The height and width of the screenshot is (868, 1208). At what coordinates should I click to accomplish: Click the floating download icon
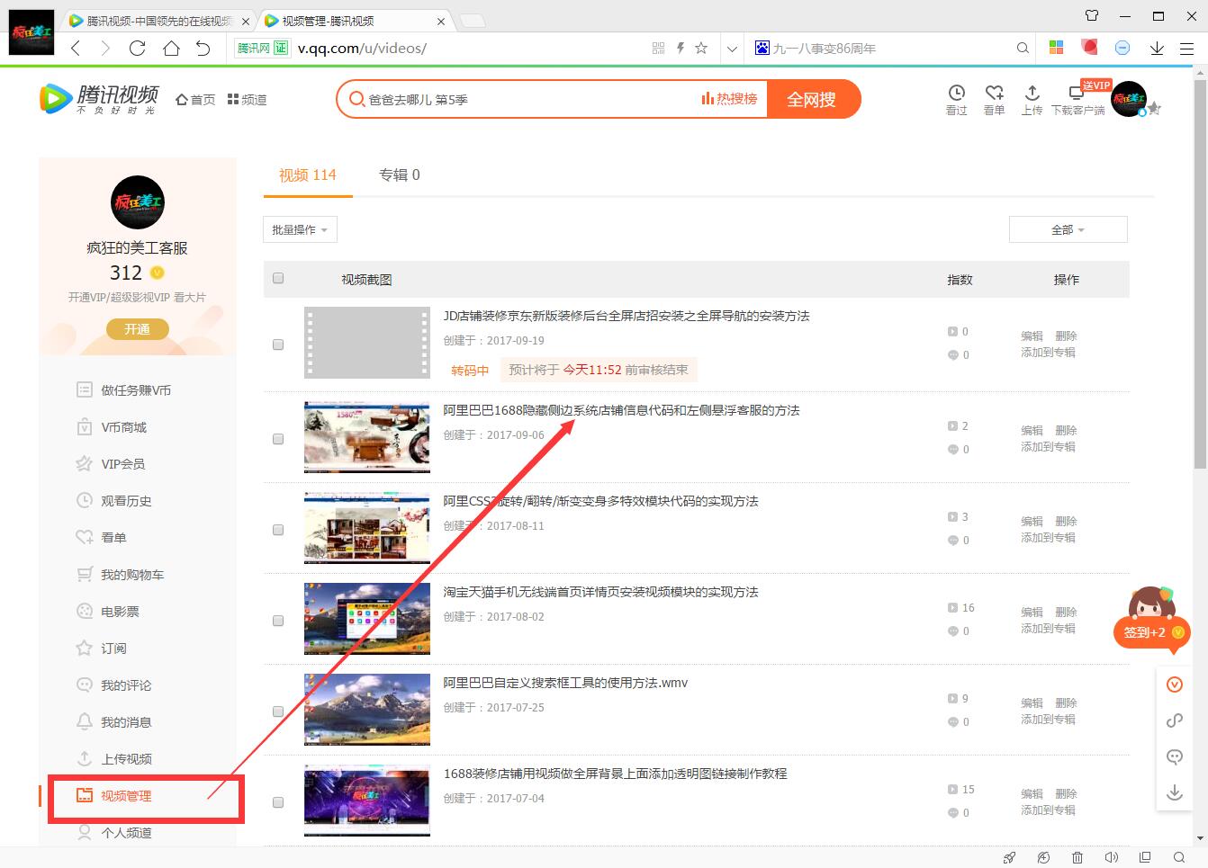point(1175,792)
